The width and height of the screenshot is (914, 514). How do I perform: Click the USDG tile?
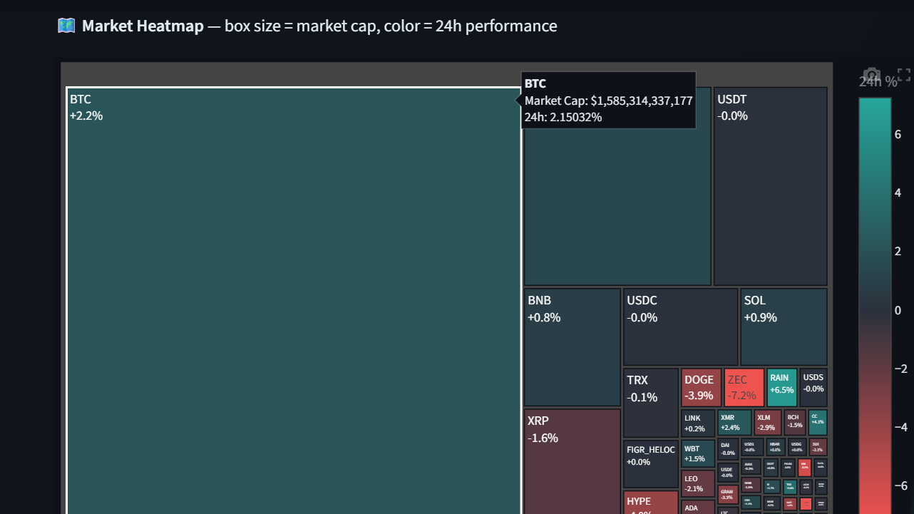tap(798, 447)
